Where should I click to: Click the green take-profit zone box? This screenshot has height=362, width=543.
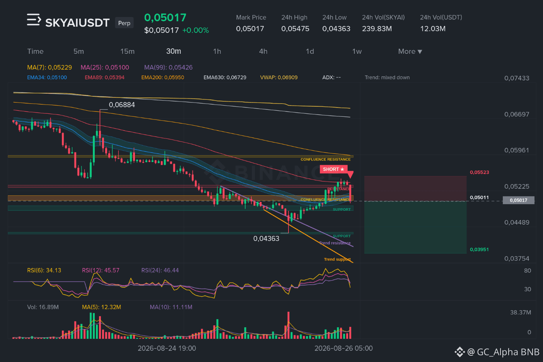point(415,227)
